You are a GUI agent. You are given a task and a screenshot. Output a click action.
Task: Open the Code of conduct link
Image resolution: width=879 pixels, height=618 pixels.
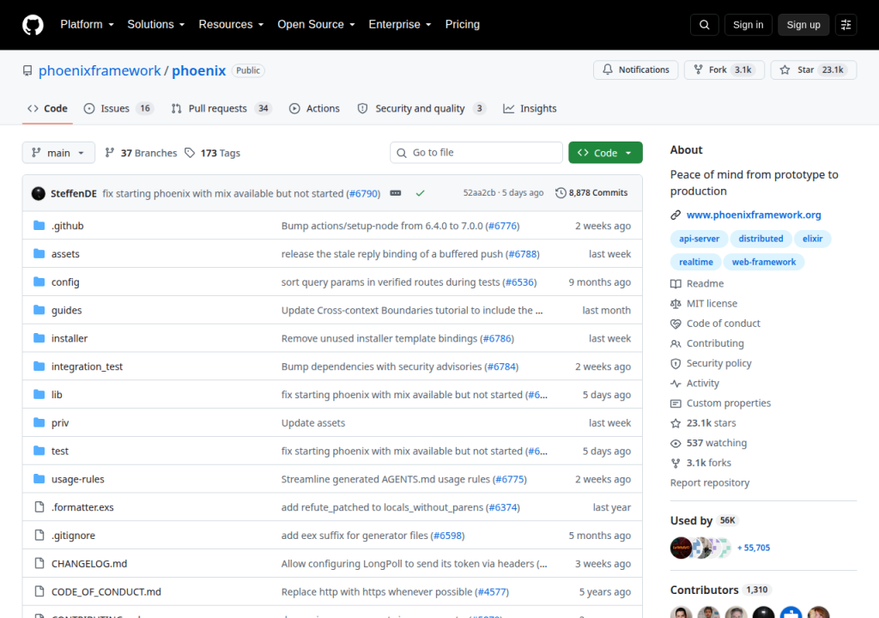[x=715, y=324]
